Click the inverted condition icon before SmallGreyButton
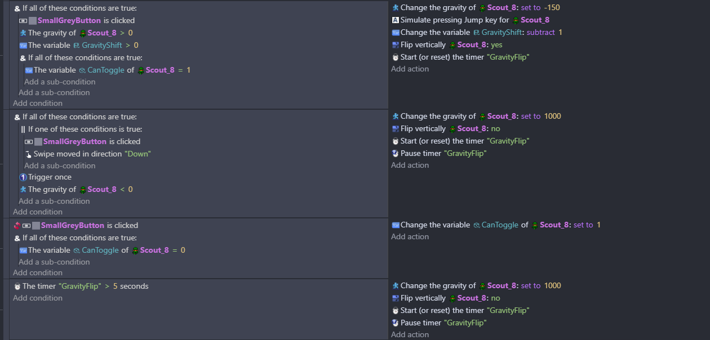The image size is (710, 340). click(x=17, y=225)
